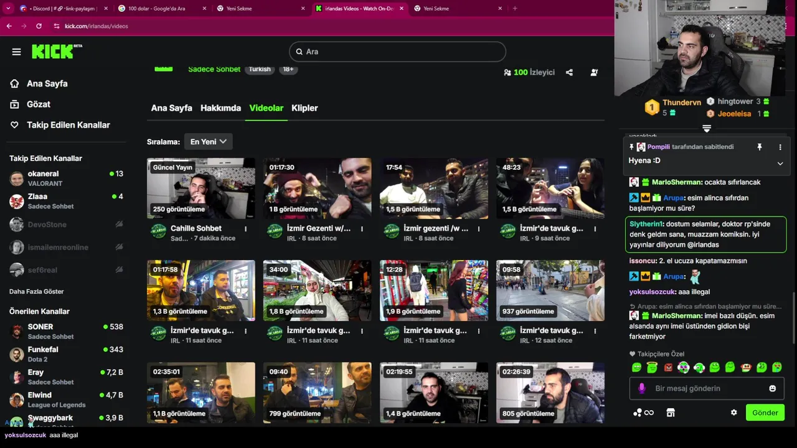Open the Klipler tab

[x=304, y=108]
